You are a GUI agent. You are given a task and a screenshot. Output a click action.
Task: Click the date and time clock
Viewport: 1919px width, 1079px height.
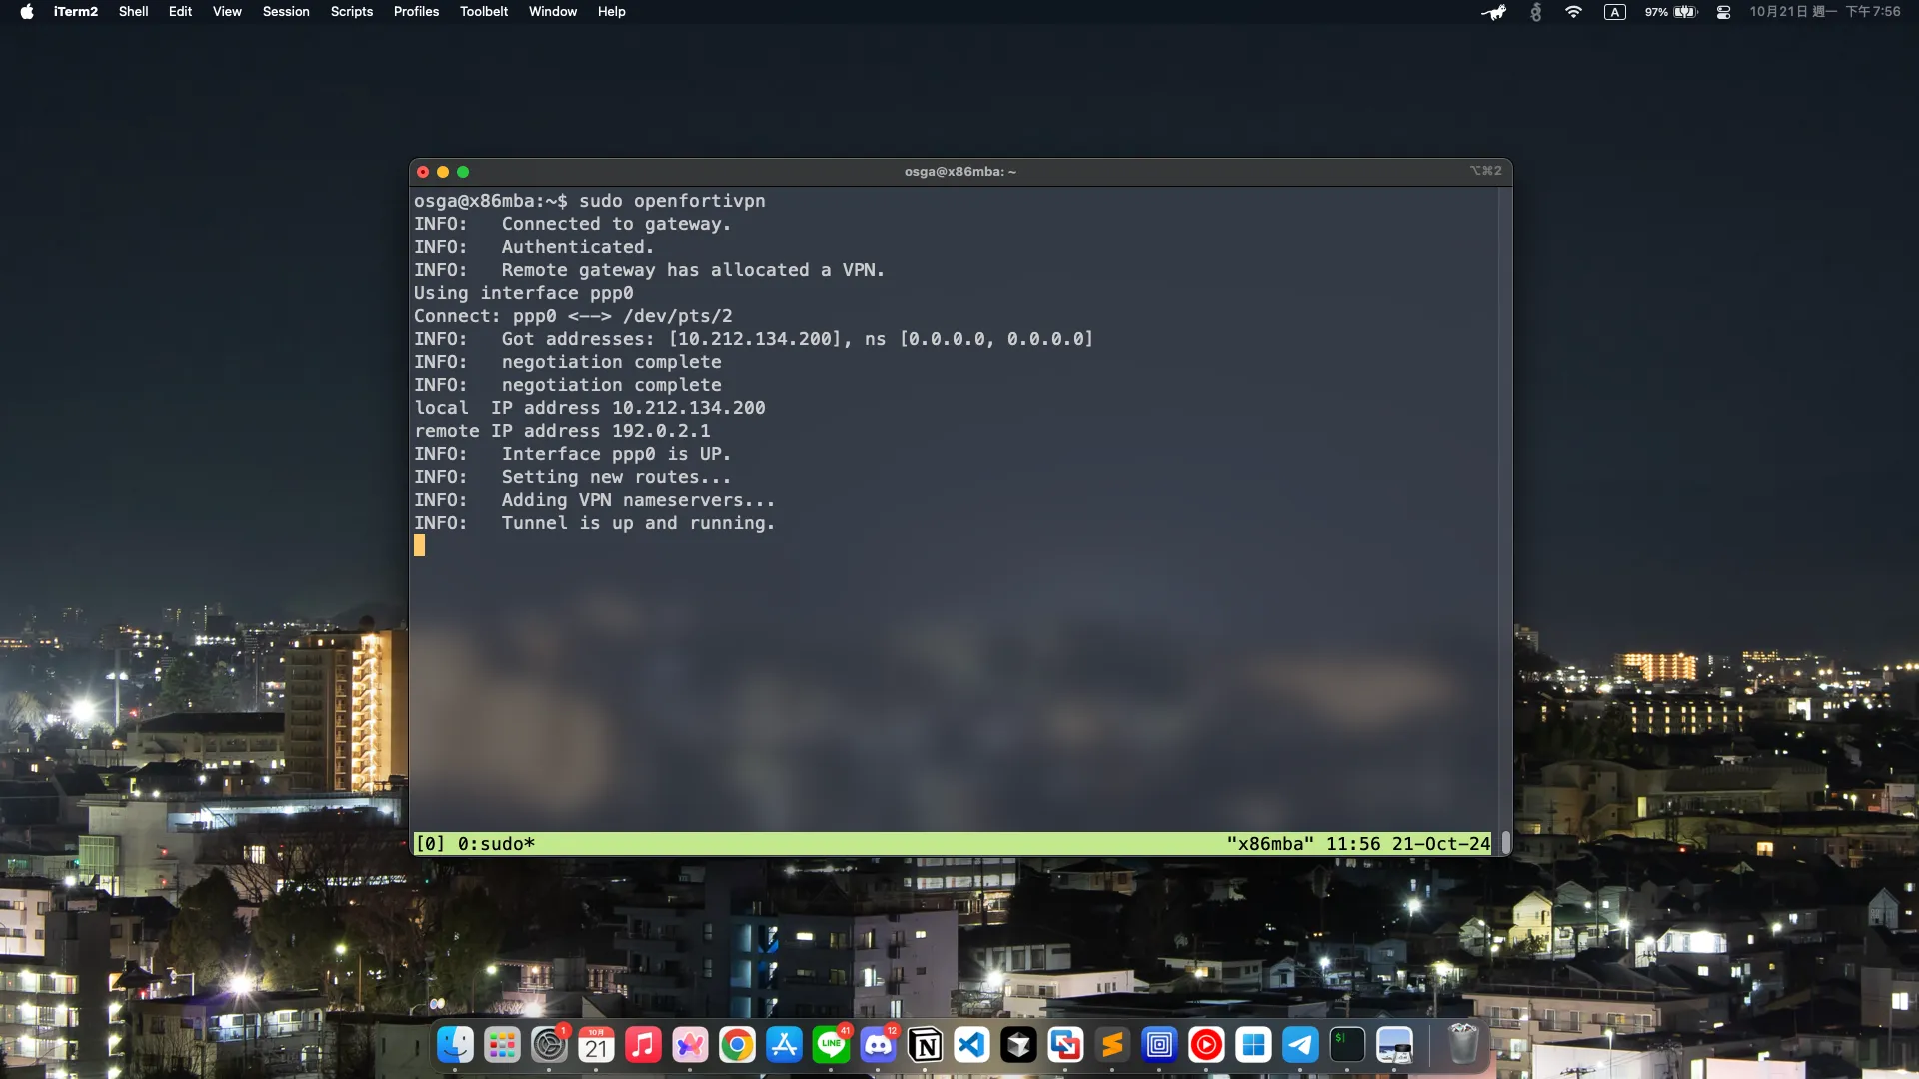coord(1824,12)
